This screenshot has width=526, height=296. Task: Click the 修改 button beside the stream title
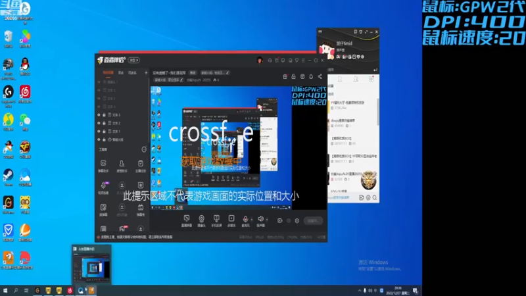[x=193, y=72]
